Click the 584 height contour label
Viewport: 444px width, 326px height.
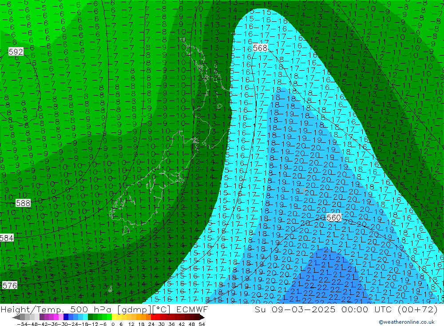[x=7, y=238]
